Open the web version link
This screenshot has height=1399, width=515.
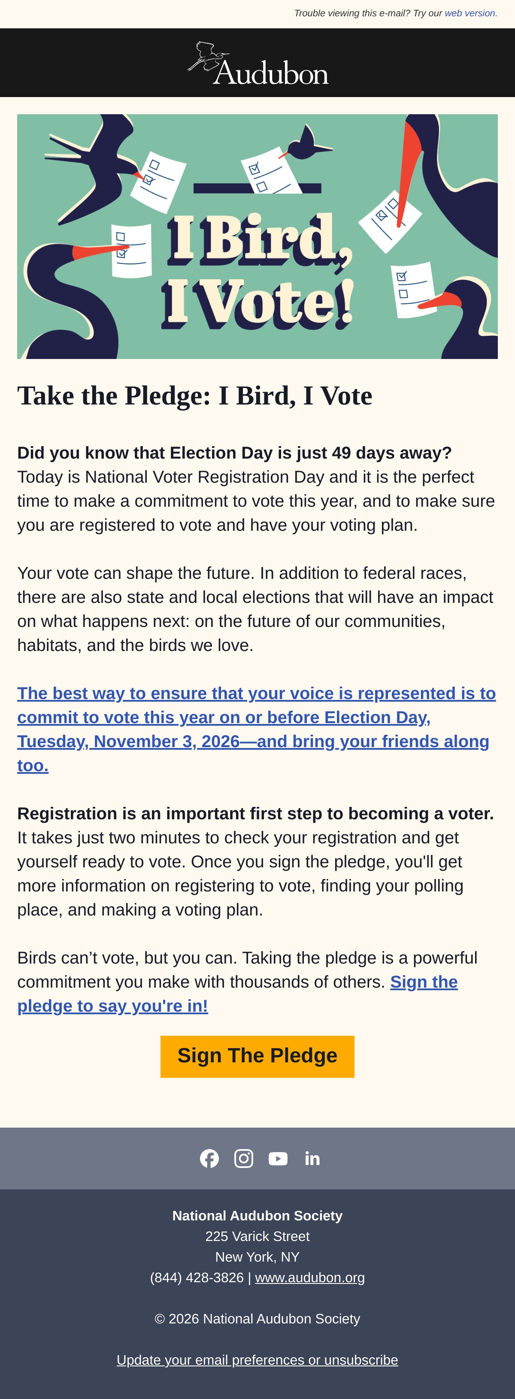coord(470,13)
